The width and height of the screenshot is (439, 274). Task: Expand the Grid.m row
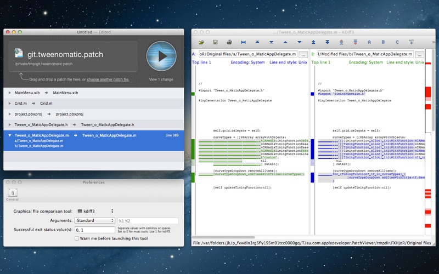(9, 104)
